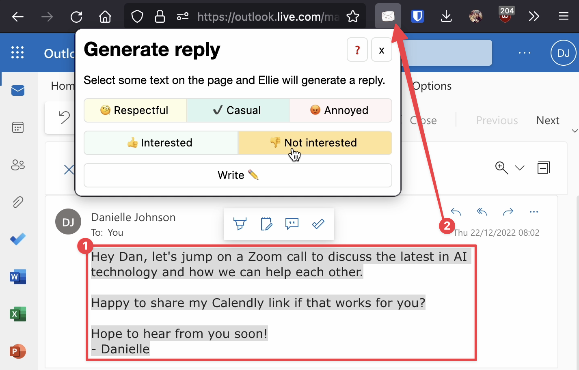Open the Bitwarden extension icon
Image resolution: width=579 pixels, height=370 pixels.
[x=417, y=16]
